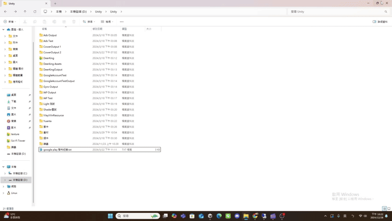The height and width of the screenshot is (221, 392).
Task: Open the See more (three dots) toolbar menu
Action: (121, 22)
